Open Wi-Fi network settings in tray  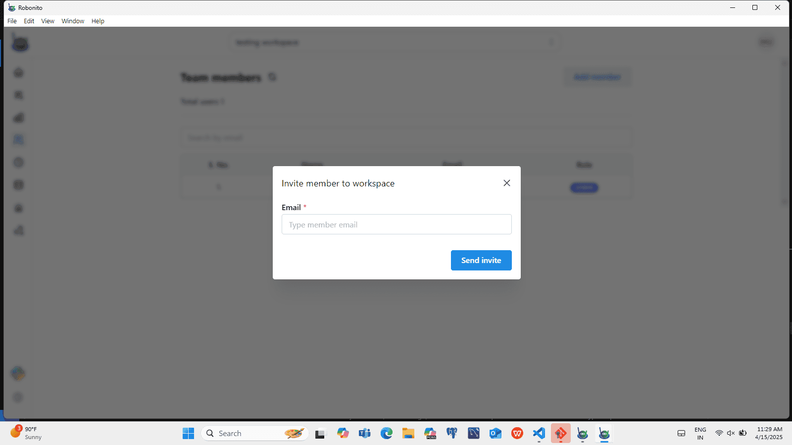[719, 433]
